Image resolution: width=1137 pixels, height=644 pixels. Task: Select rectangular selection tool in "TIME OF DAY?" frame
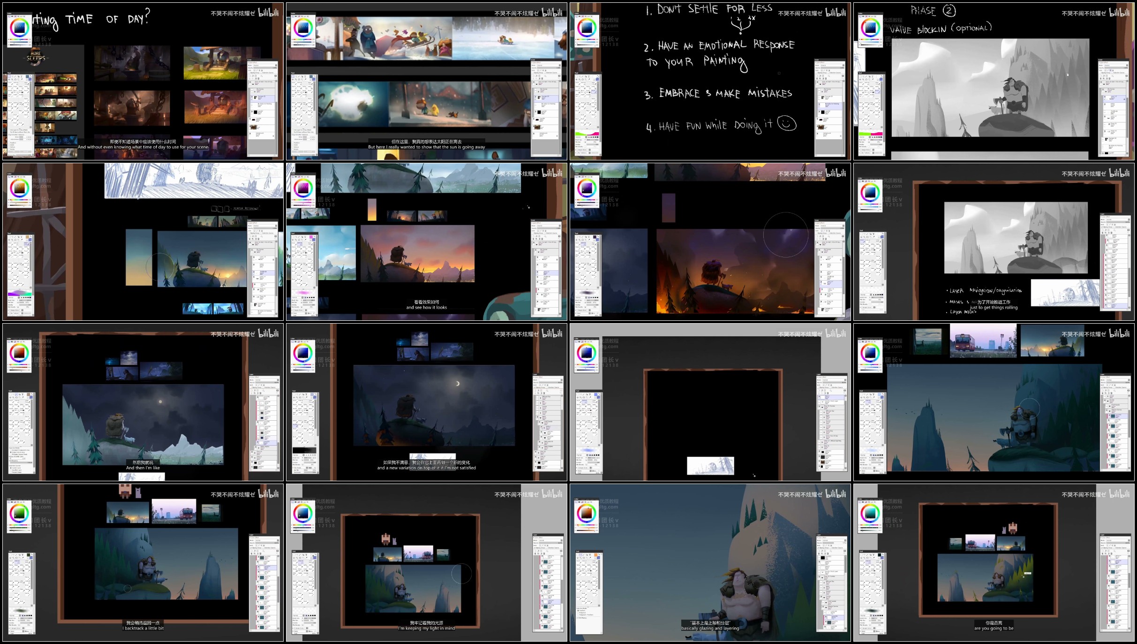[10, 76]
